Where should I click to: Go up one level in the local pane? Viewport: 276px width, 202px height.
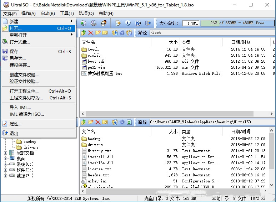(84, 122)
